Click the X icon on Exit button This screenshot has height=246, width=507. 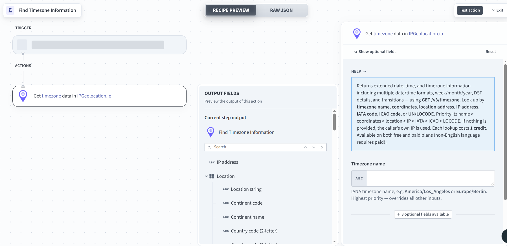coord(493,10)
